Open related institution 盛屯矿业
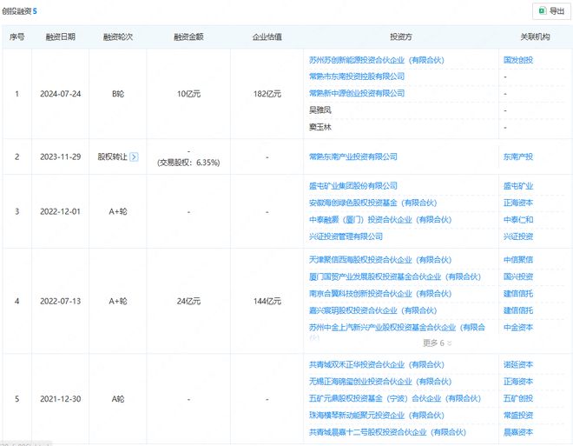 pos(518,186)
